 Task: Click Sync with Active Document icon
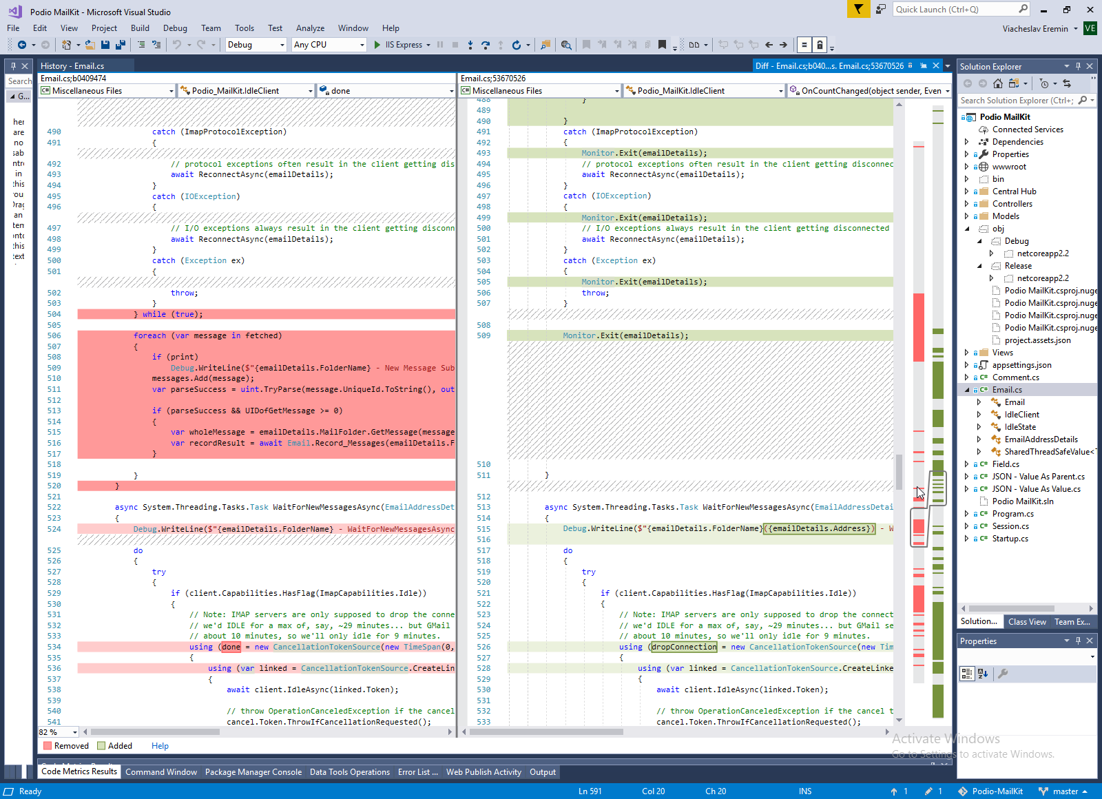pos(1067,83)
